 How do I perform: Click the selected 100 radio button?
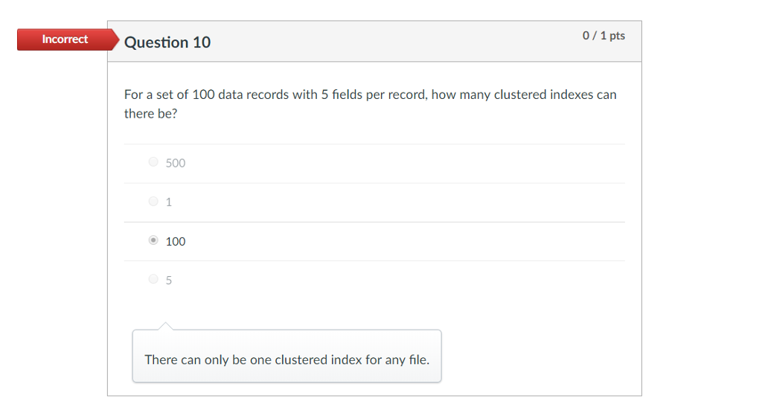(x=153, y=240)
